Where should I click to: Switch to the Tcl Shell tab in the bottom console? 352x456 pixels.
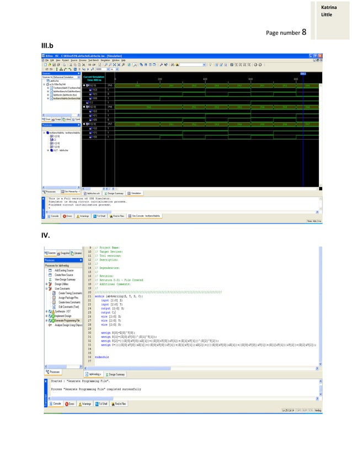click(101, 404)
